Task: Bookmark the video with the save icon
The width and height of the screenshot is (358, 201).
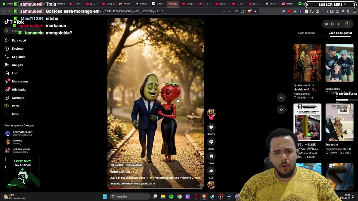Action: tap(211, 156)
